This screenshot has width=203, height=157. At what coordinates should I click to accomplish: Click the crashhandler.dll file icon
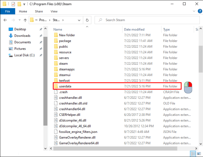[56, 97]
